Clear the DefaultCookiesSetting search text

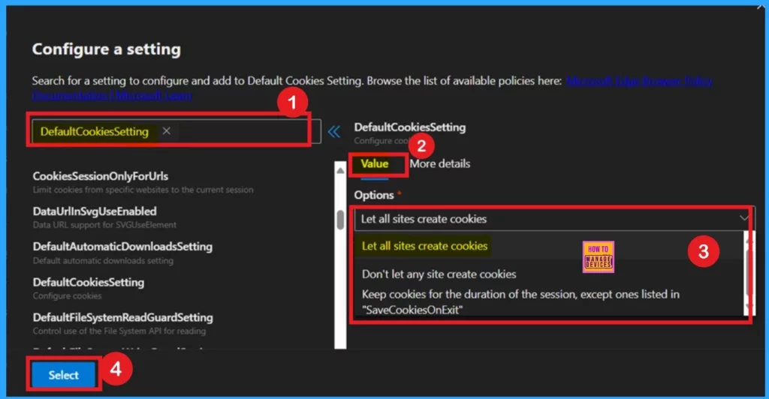click(x=166, y=131)
